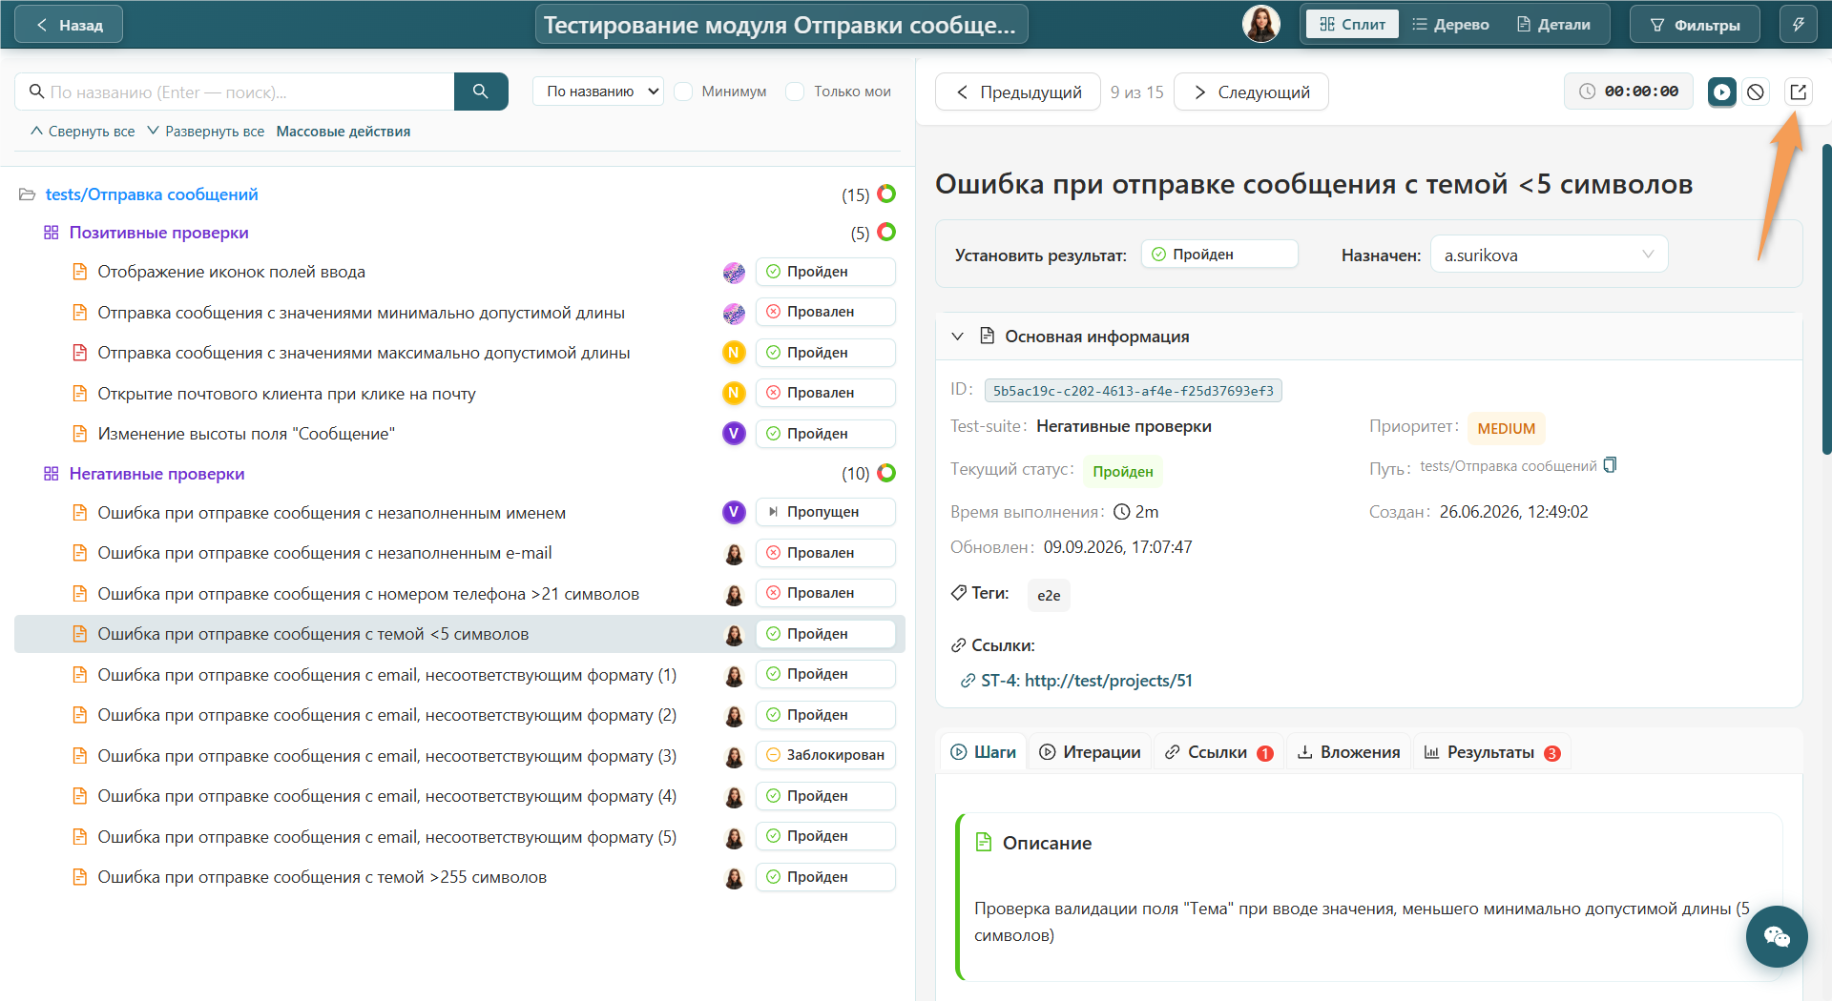Viewport: 1832px width, 1001px height.
Task: Open the Шаги tab
Action: (984, 752)
